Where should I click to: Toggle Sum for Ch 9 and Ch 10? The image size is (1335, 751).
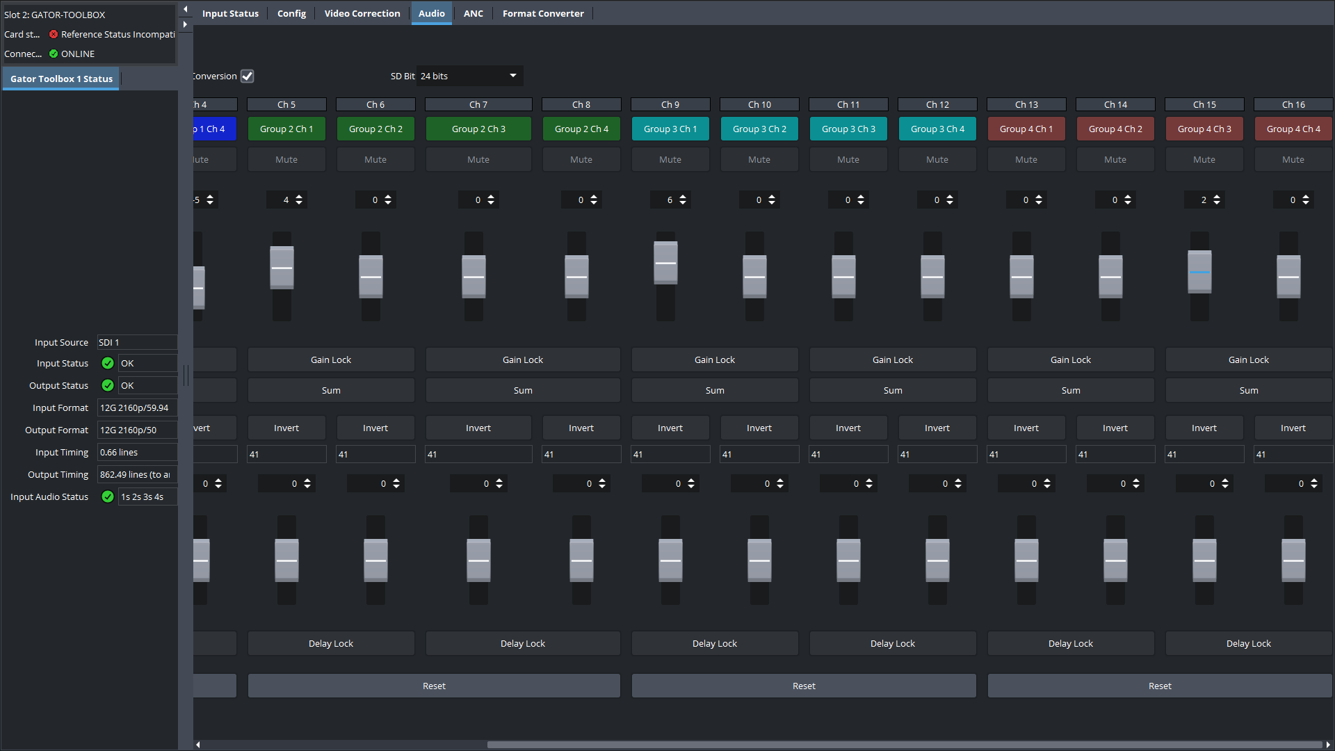coord(715,390)
